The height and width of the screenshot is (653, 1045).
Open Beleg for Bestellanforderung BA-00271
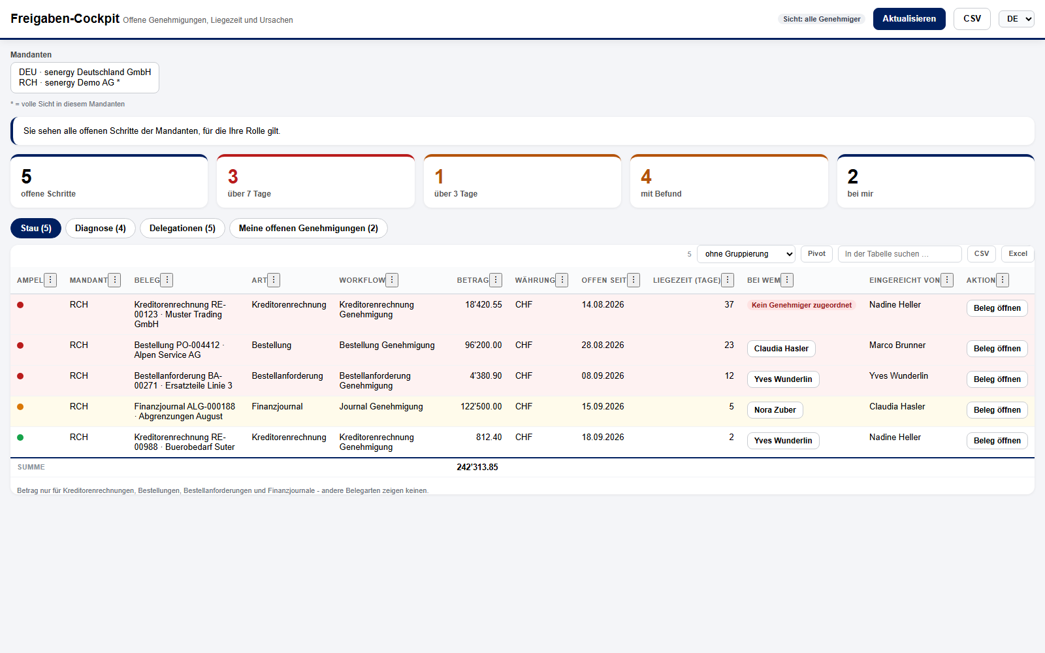coord(997,379)
